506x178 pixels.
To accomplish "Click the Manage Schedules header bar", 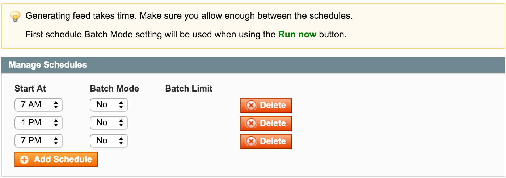I will click(x=253, y=65).
